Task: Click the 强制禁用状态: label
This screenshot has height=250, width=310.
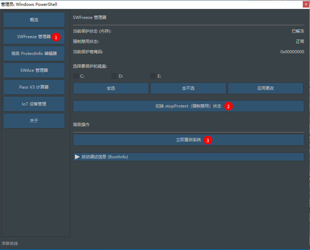Action: point(86,42)
